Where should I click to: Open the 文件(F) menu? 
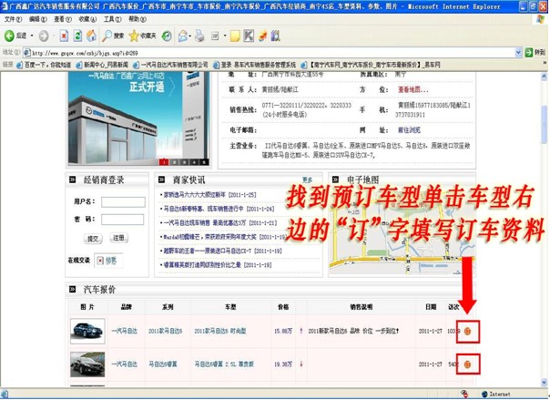[x=12, y=19]
